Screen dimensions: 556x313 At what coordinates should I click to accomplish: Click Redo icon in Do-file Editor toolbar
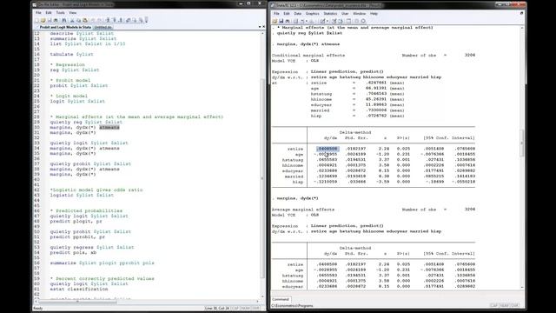tap(99, 20)
